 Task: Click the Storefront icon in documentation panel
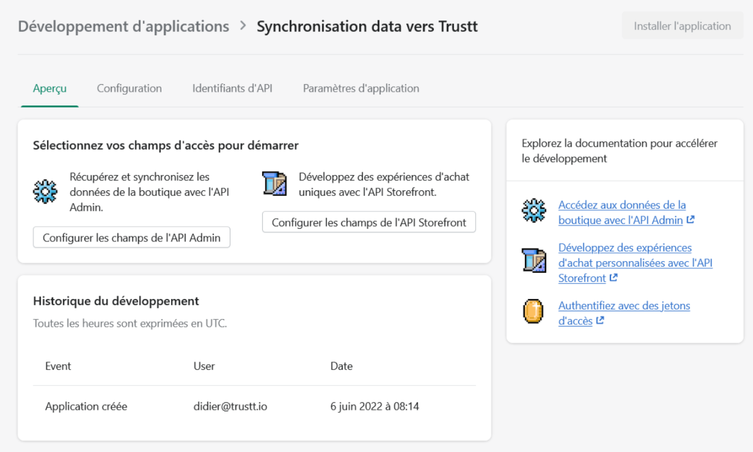click(533, 261)
